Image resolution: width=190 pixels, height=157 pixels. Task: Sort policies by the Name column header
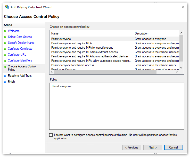(91, 33)
